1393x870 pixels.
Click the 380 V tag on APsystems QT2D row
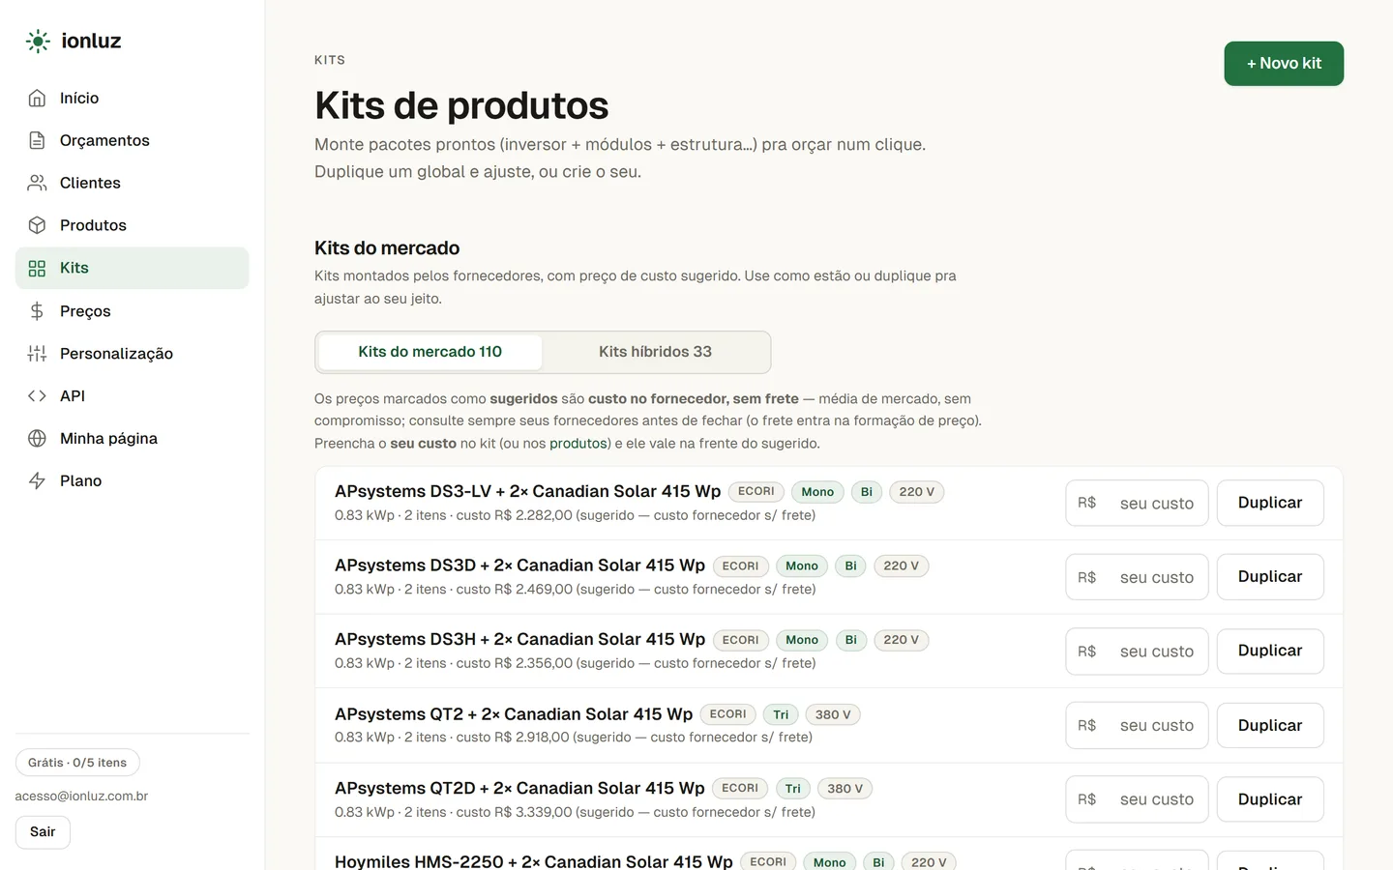tap(845, 789)
